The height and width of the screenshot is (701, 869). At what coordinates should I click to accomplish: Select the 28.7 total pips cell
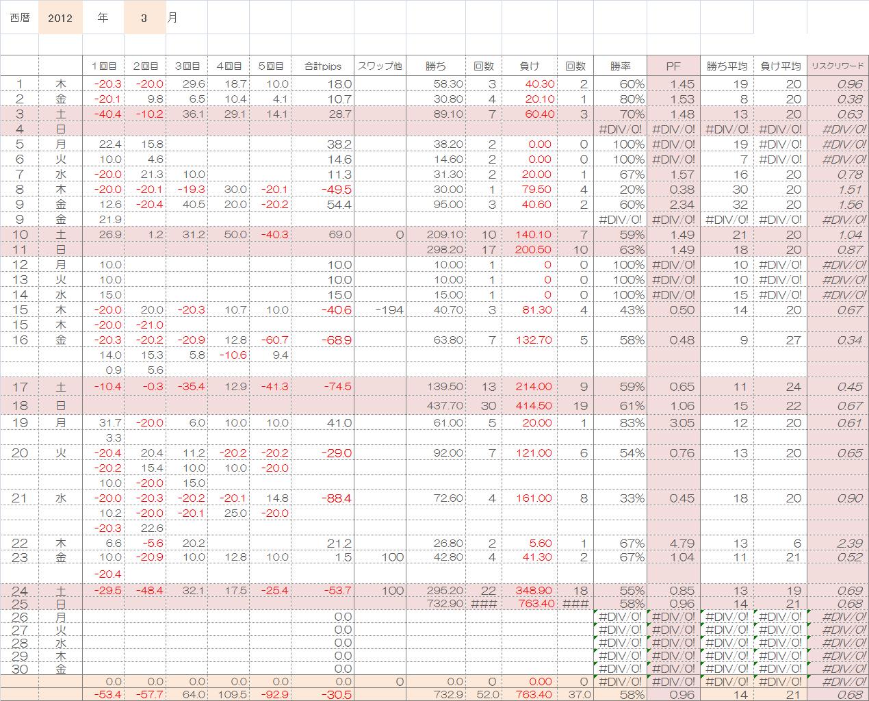coord(322,114)
